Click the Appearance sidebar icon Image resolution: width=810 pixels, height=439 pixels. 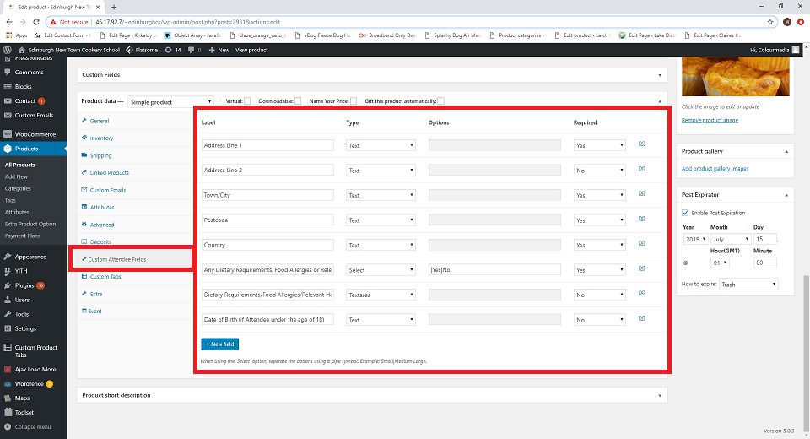coord(8,257)
